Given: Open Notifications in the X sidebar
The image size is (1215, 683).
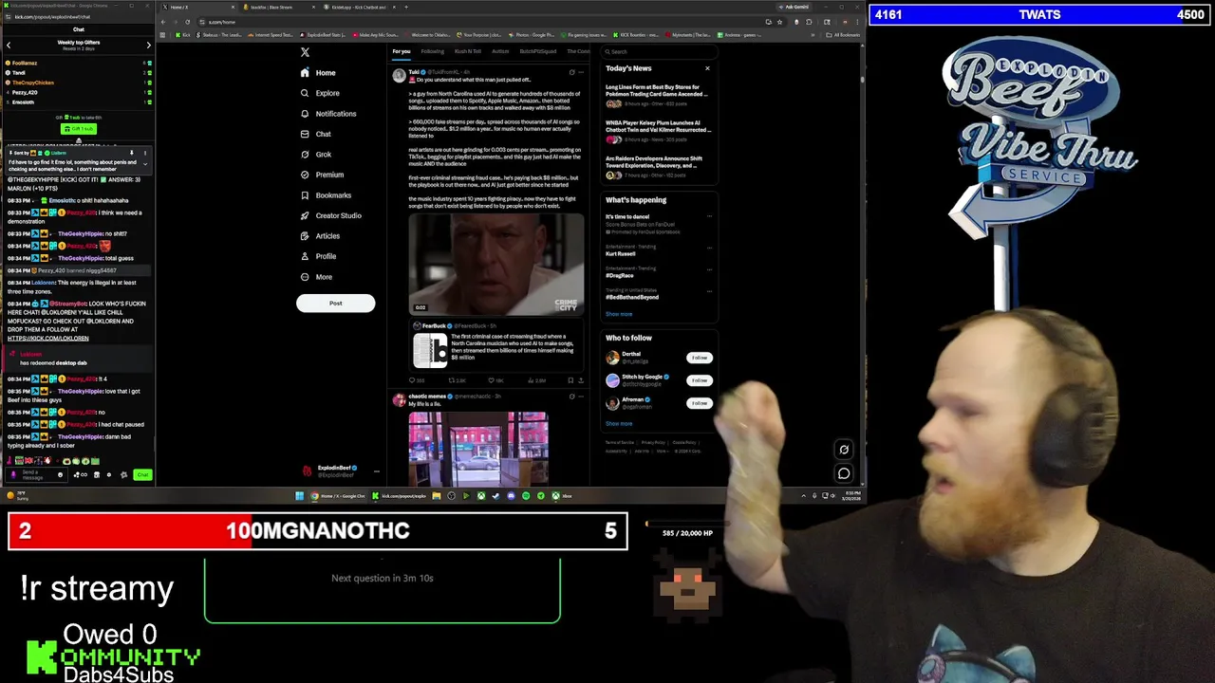Looking at the screenshot, I should tap(328, 114).
